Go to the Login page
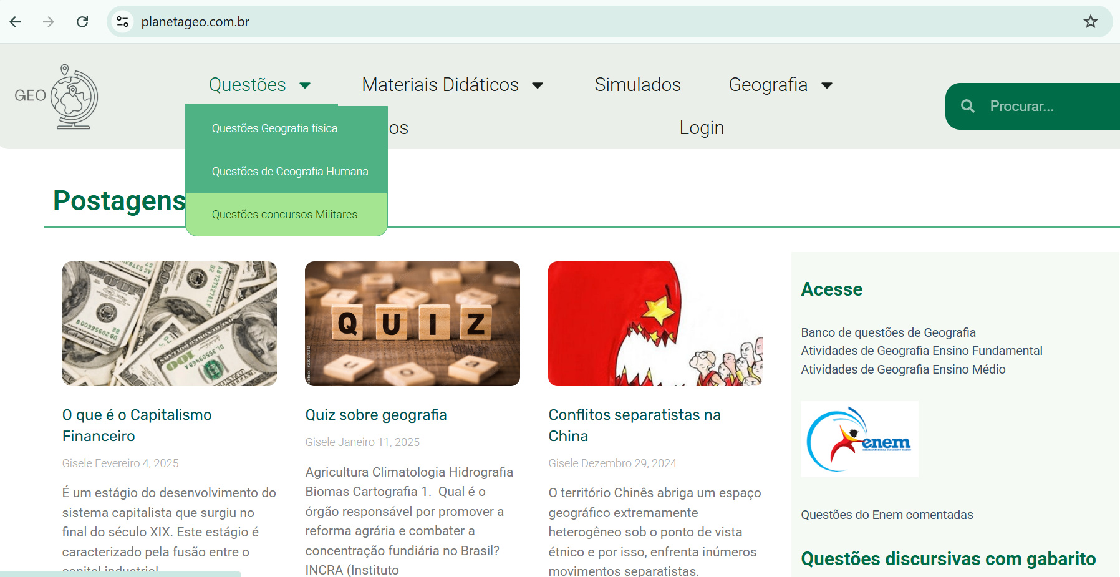The height and width of the screenshot is (577, 1120). [702, 128]
